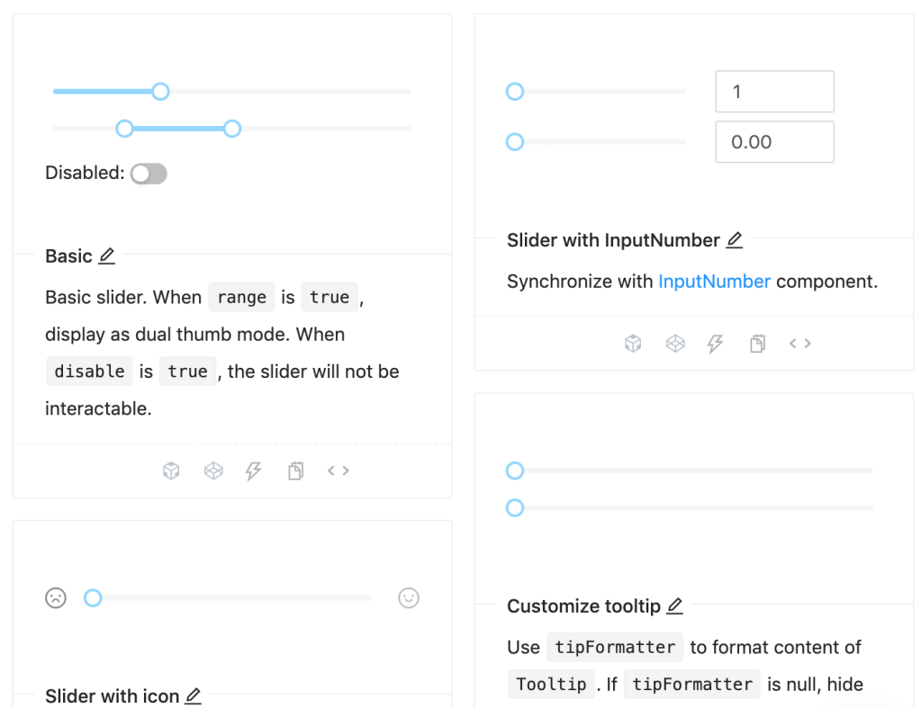This screenshot has height=708, width=921.
Task: Copy the Basic example code
Action: 295,470
